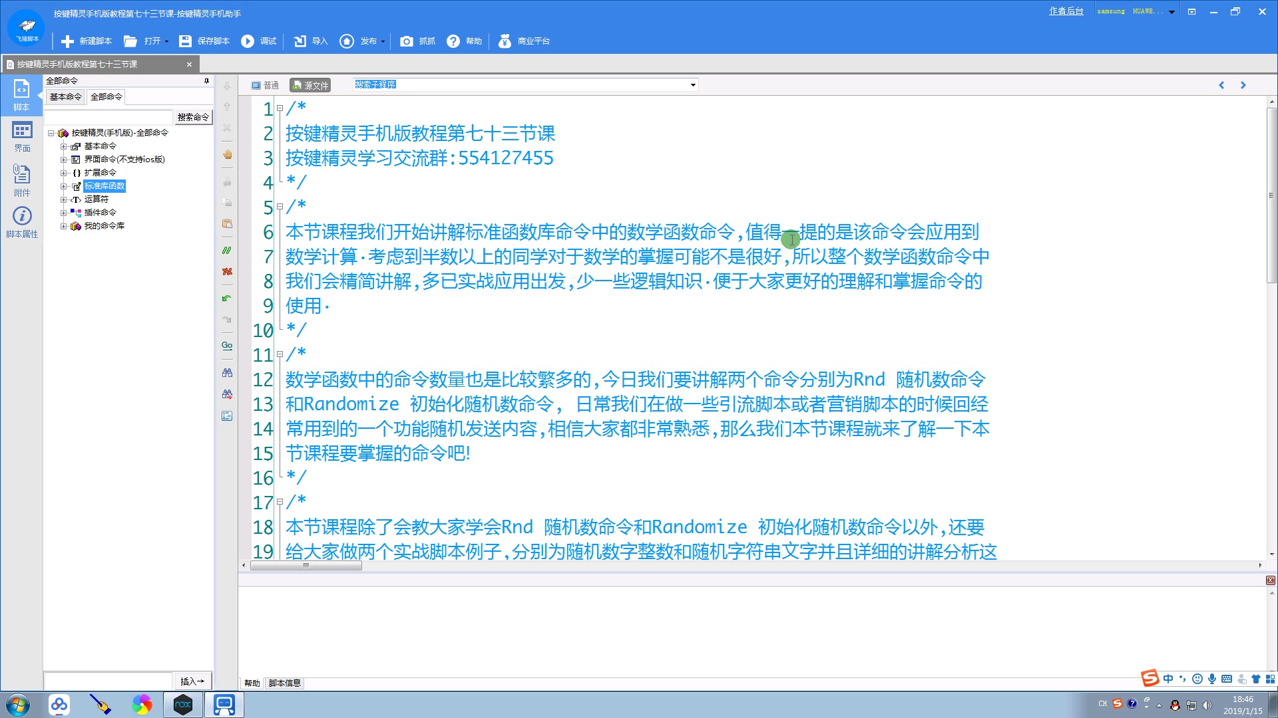The image size is (1278, 718).
Task: Import a script via the 导入 icon
Action: click(x=310, y=41)
